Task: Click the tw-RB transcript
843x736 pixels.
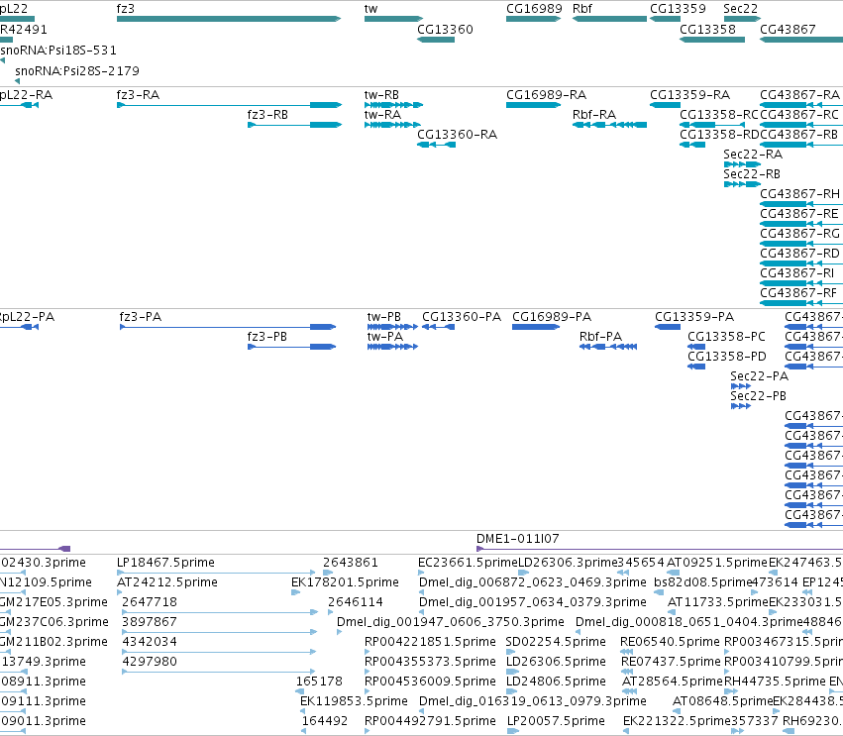Action: tap(393, 105)
